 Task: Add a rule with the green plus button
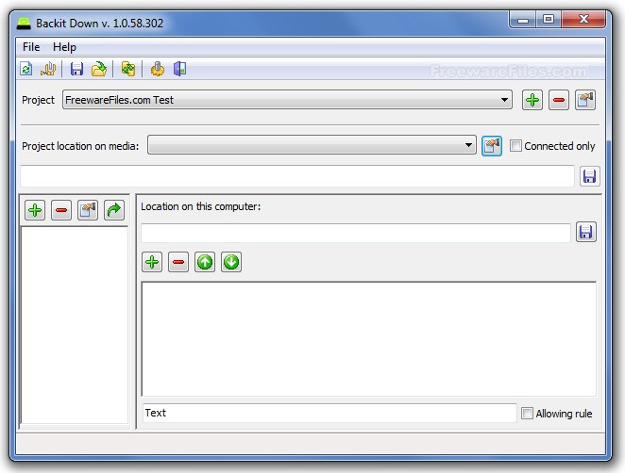point(152,262)
